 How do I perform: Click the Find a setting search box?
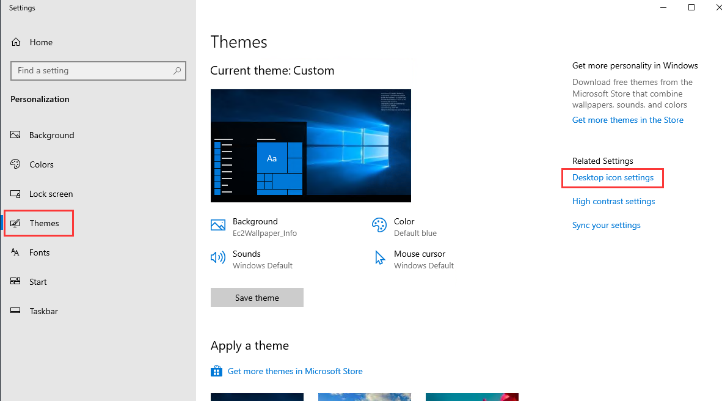coord(98,70)
